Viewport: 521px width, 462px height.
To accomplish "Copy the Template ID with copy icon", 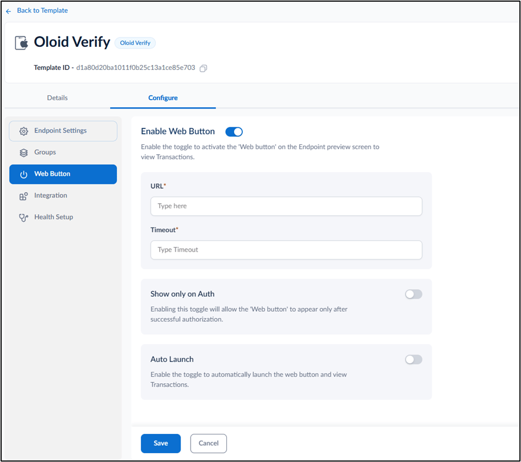I will coord(203,68).
